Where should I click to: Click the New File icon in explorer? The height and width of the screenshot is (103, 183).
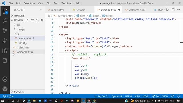[27, 20]
